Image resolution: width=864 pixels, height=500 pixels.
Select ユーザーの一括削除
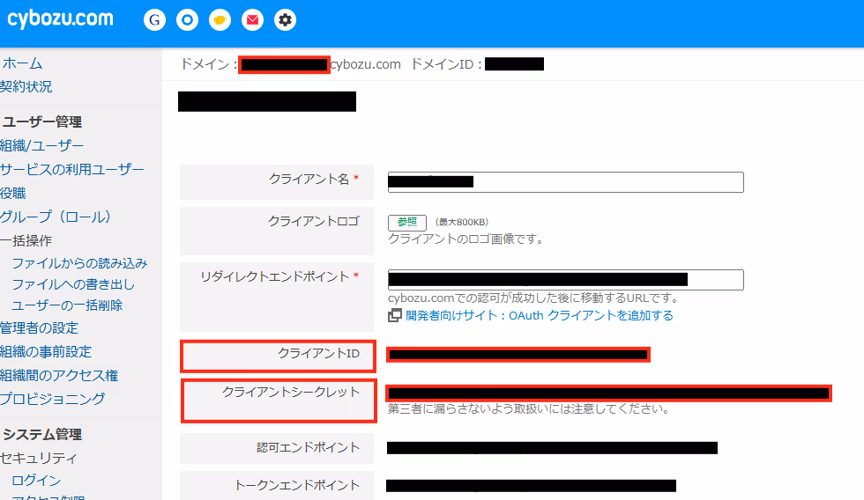(67, 305)
